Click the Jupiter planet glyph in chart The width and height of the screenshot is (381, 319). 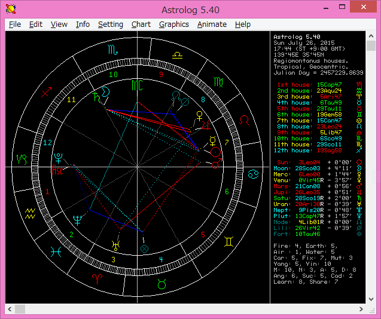[x=206, y=125]
